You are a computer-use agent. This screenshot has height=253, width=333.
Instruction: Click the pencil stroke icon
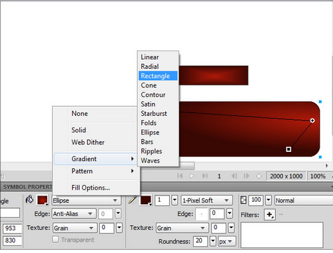pyautogui.click(x=133, y=200)
